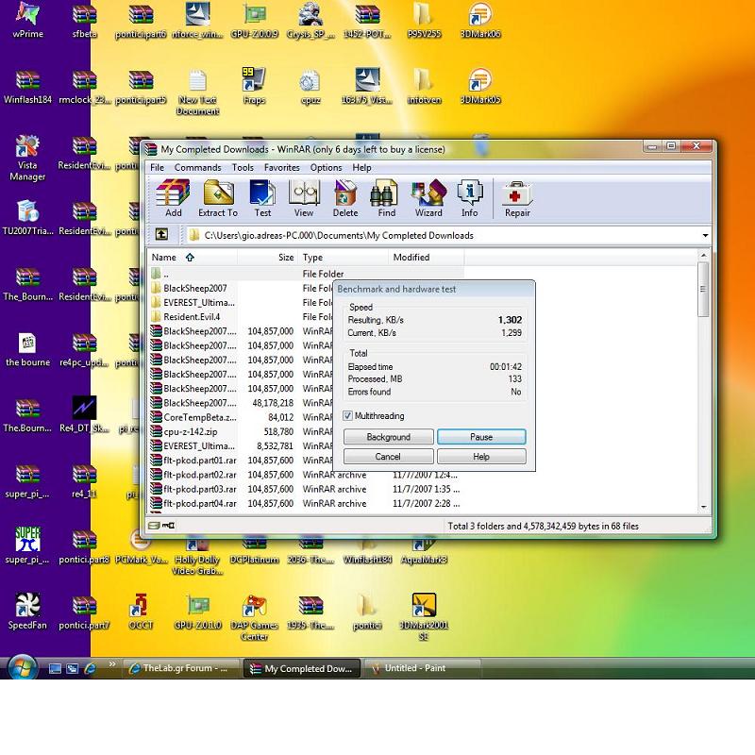
Task: Select the SpeedFan desktop shortcut
Action: coord(27,612)
